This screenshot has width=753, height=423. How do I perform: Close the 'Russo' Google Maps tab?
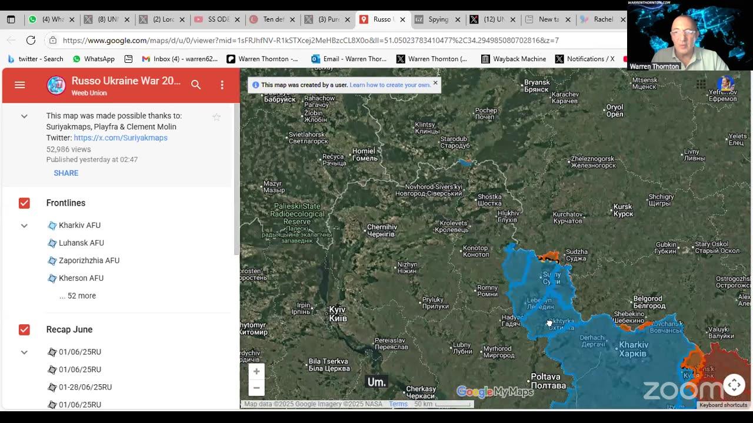[x=402, y=19]
